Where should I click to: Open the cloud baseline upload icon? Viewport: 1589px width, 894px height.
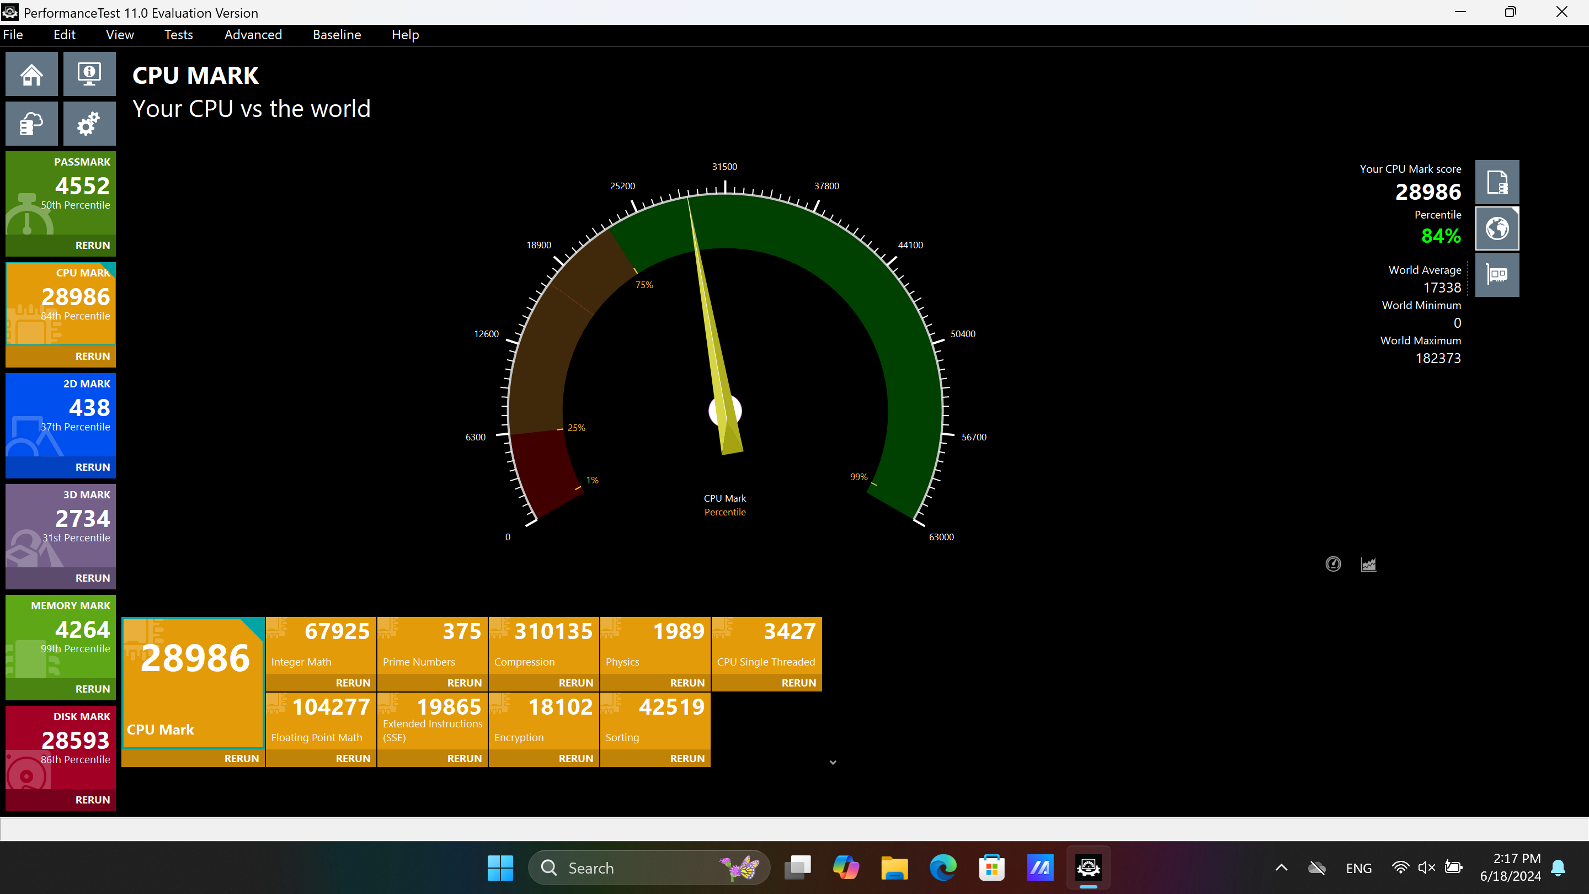31,124
